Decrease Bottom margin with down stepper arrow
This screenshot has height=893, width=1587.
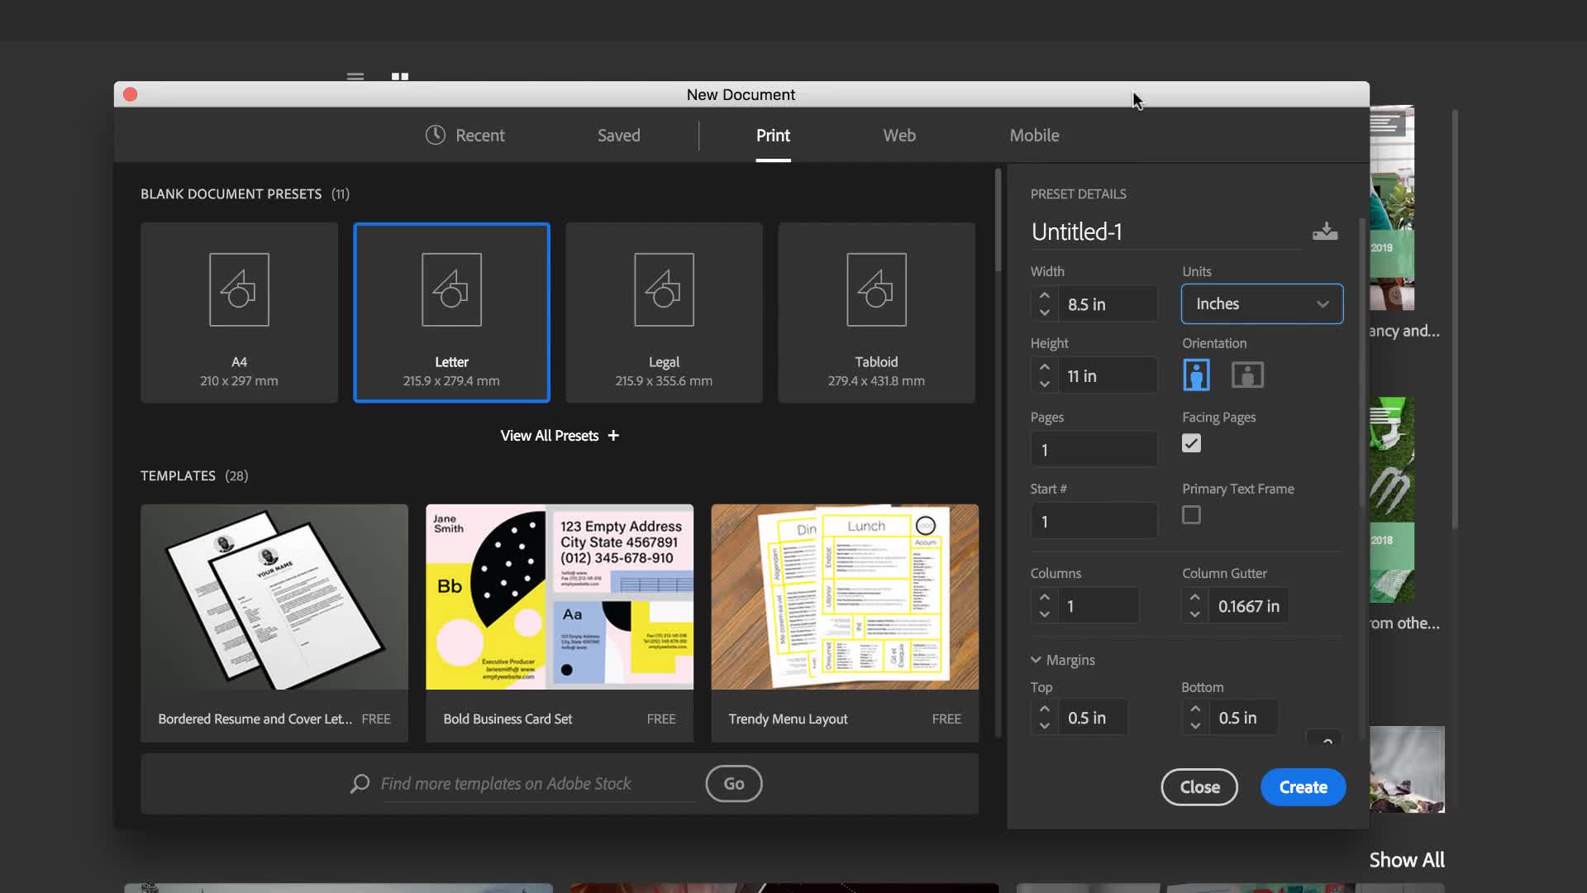[x=1195, y=726]
